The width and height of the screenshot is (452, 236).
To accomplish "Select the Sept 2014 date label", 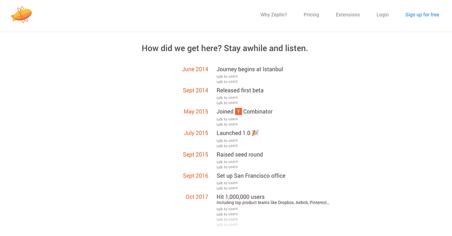I will (195, 90).
